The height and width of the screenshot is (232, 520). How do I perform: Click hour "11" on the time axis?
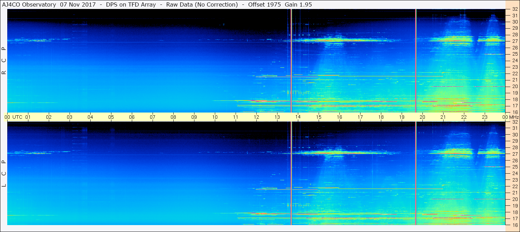coord(236,117)
